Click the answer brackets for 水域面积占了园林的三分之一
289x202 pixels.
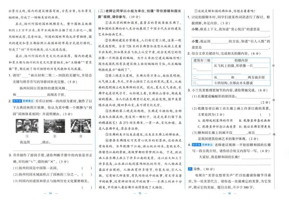[x=87, y=174]
